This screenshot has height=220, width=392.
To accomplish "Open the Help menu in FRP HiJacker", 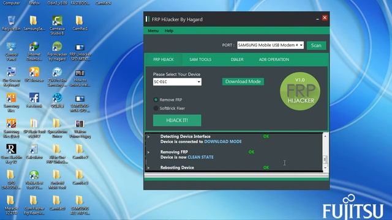I will [x=169, y=31].
